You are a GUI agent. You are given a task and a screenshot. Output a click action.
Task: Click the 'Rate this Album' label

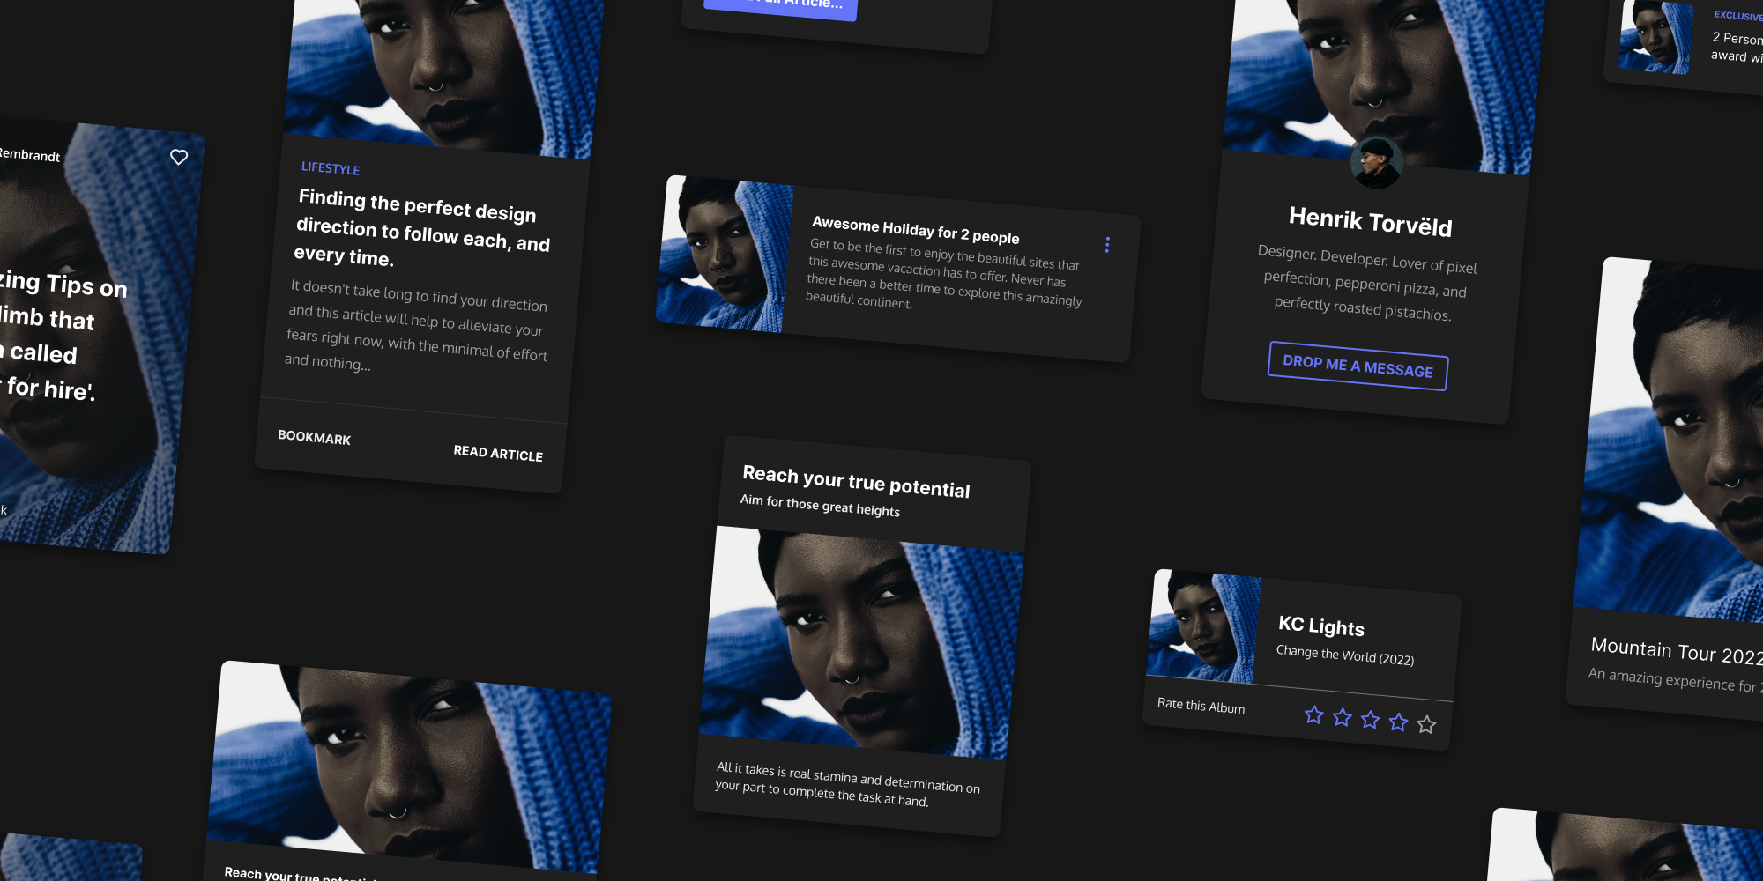(1201, 705)
